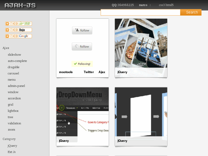Subscribe via the Zhuaxia feed badge
208x156 pixels.
(19, 24)
